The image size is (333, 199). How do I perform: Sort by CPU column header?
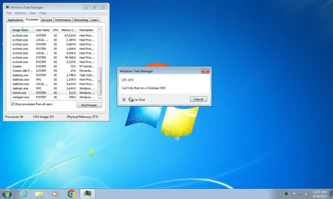[x=55, y=30]
